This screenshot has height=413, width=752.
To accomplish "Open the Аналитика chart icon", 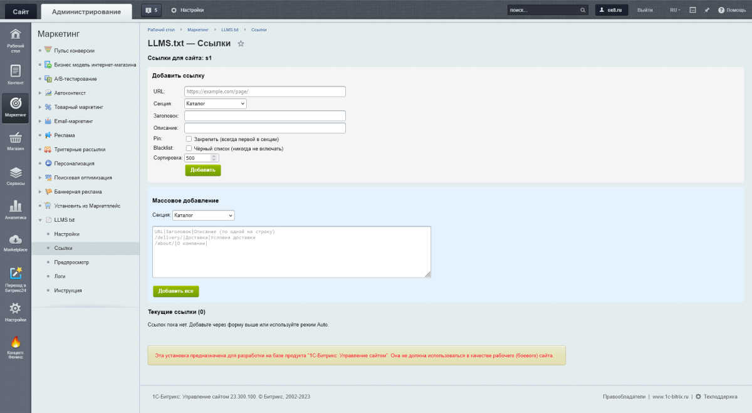I will [16, 207].
